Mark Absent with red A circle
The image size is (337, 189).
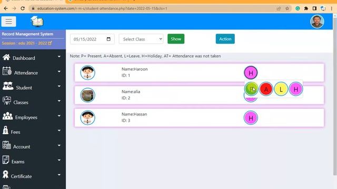click(x=266, y=89)
